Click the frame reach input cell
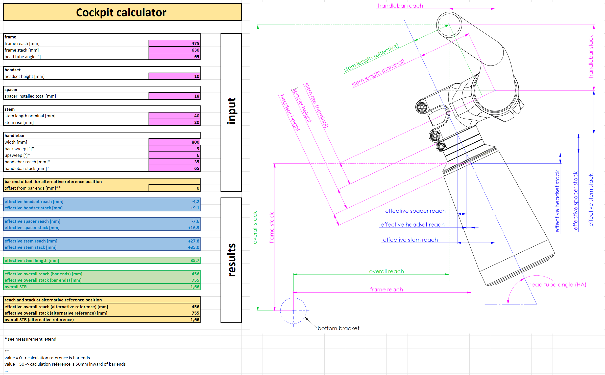Viewport: 605px width, 375px height. 174,43
